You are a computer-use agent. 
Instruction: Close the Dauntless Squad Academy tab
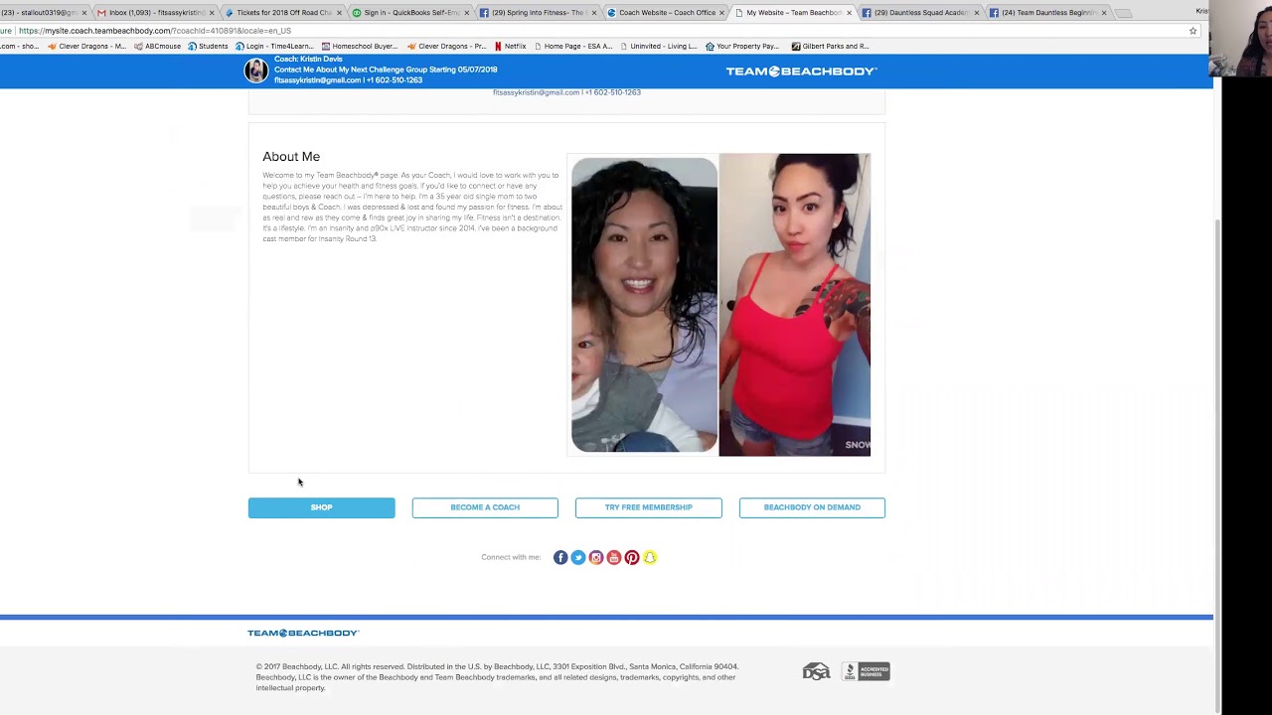(977, 13)
